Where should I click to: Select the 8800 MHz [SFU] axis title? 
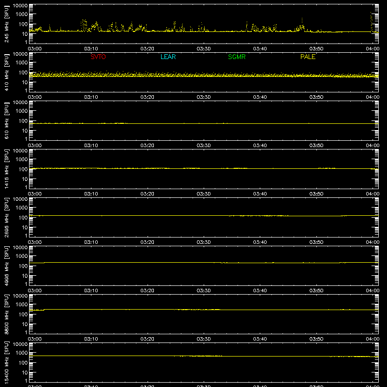pos(6,314)
